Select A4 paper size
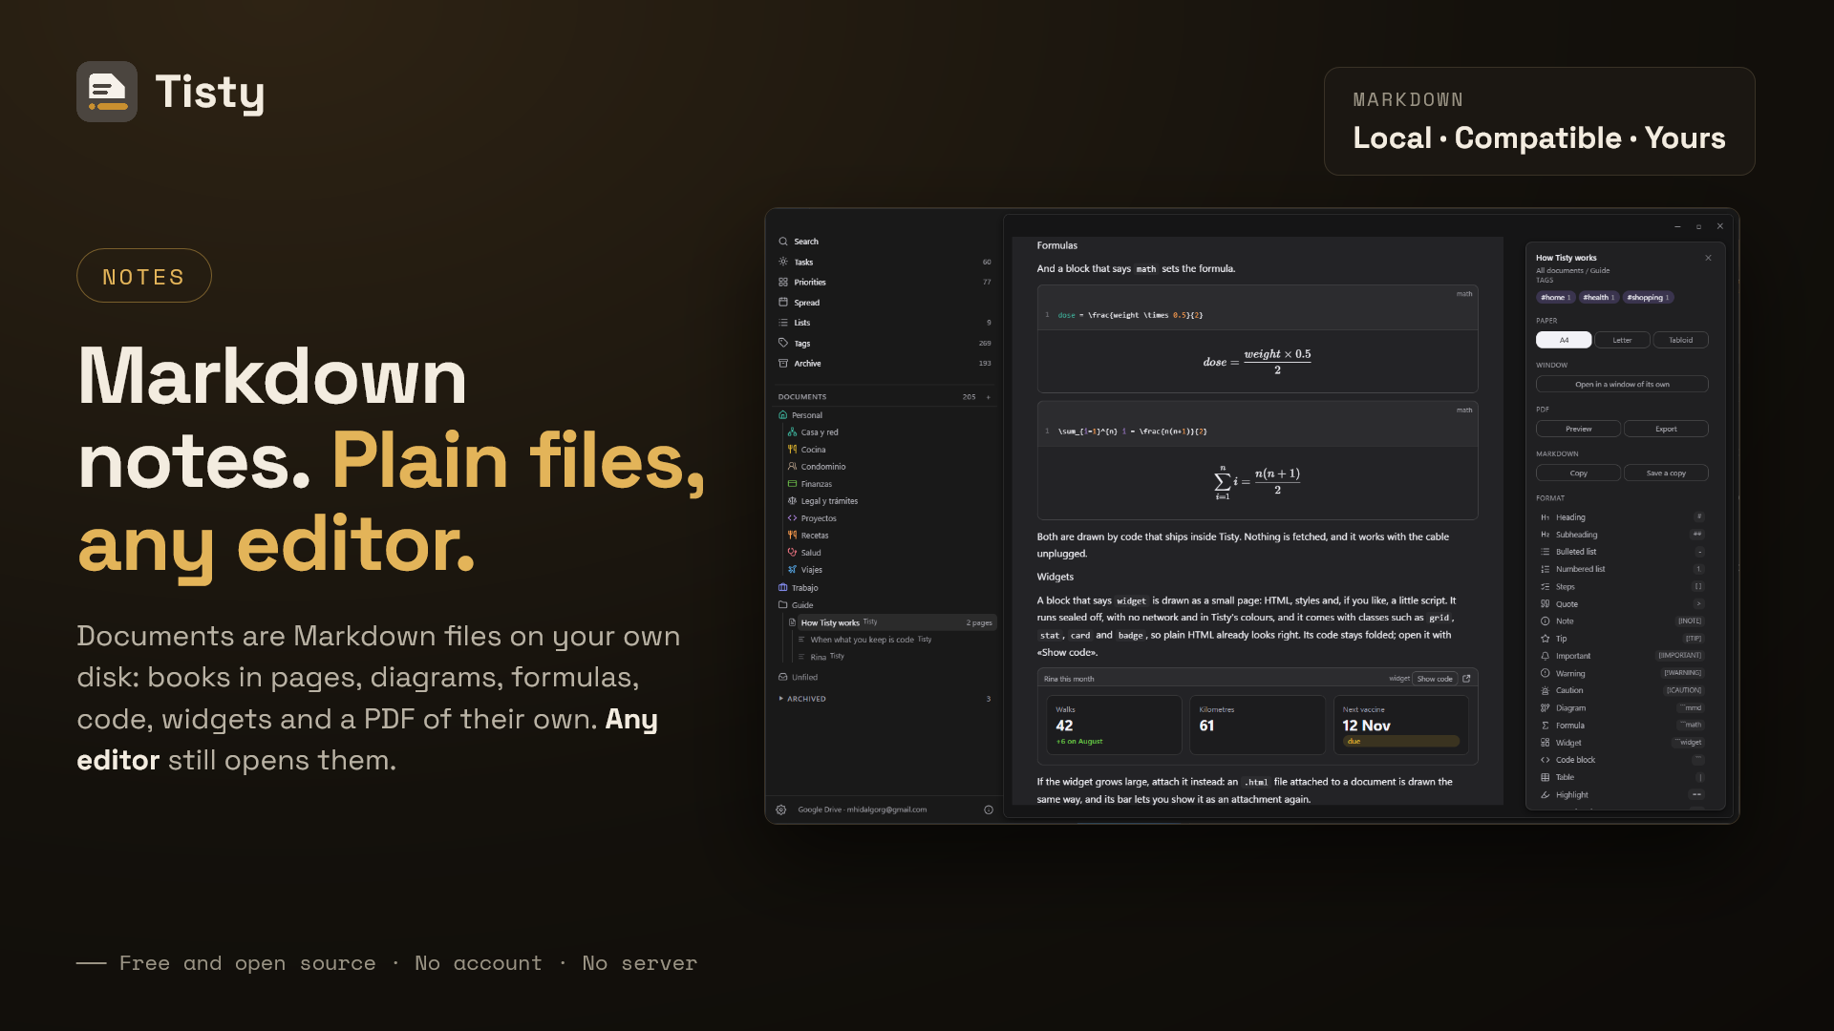The width and height of the screenshot is (1834, 1031). point(1564,340)
